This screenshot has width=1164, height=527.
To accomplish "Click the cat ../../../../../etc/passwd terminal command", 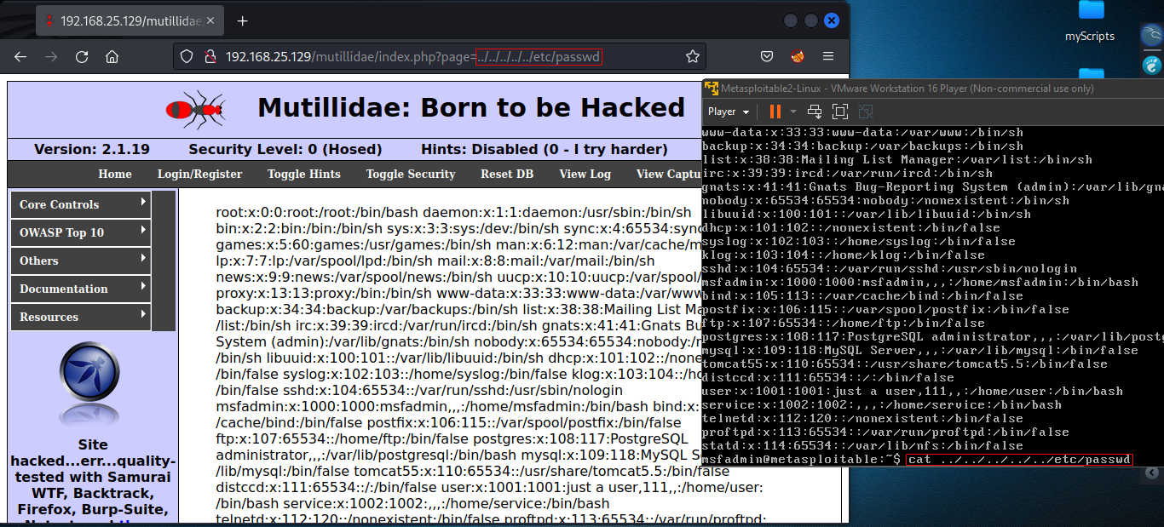I will tap(1019, 460).
